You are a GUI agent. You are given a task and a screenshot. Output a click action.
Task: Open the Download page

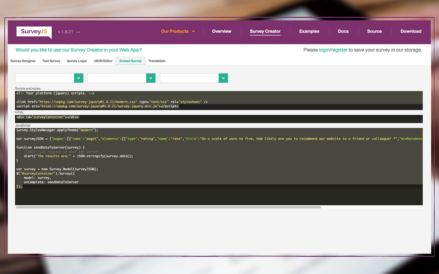click(x=411, y=31)
